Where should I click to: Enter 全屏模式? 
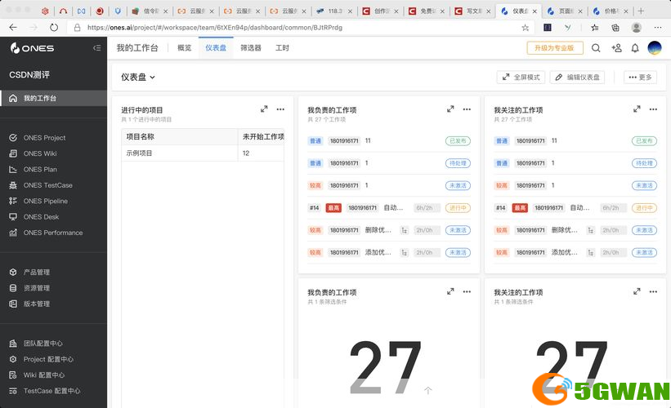point(521,78)
